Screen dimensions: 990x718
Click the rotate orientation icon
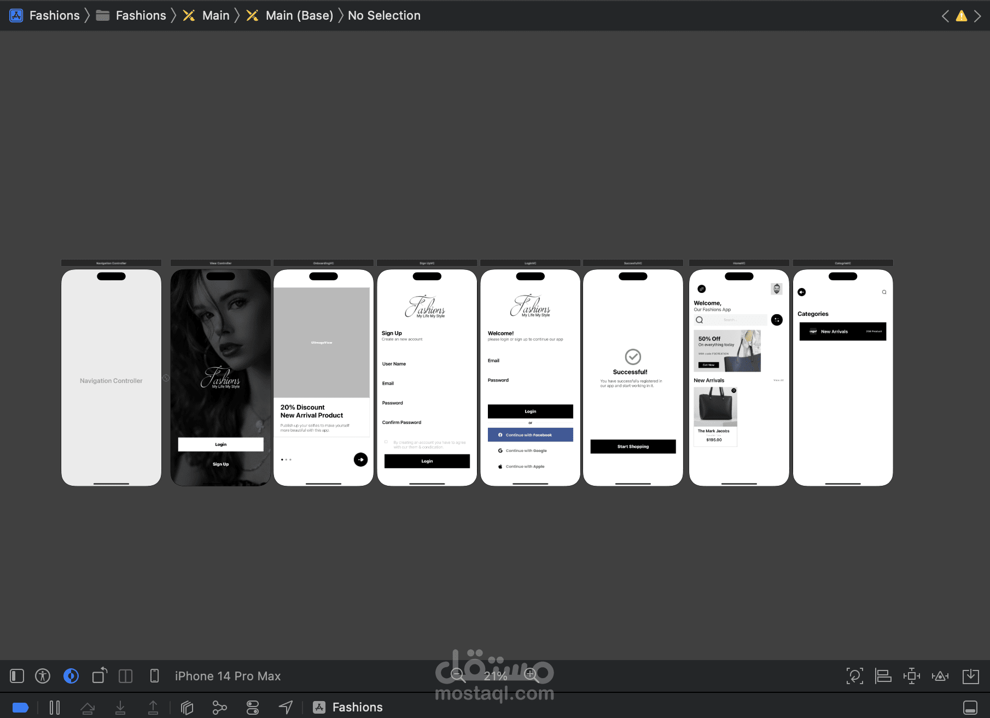pyautogui.click(x=100, y=676)
